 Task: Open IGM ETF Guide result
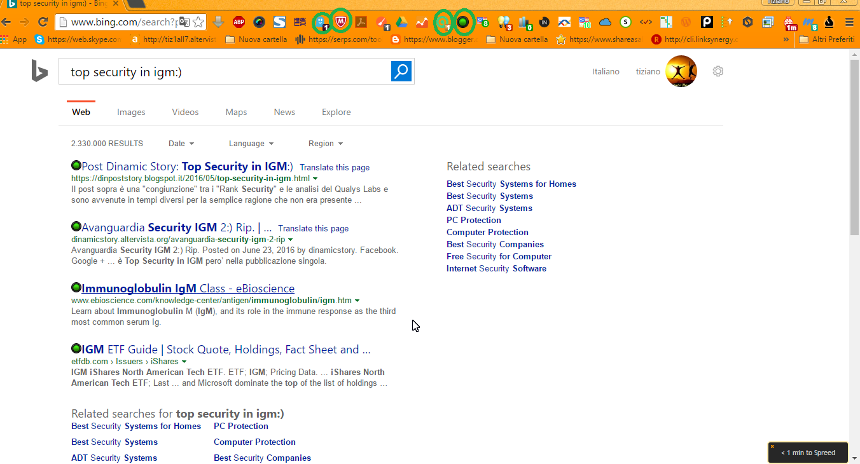pos(226,350)
